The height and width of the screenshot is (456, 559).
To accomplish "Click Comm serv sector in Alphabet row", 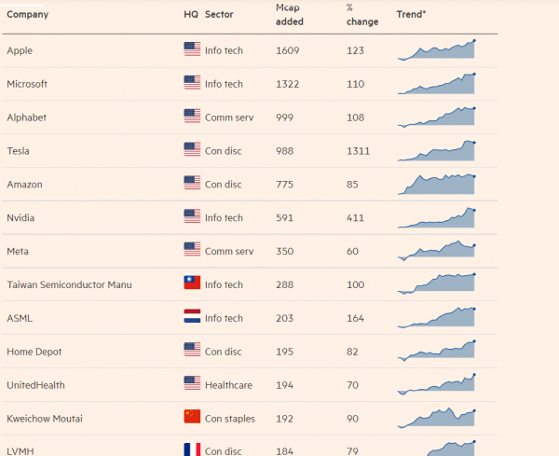I will pyautogui.click(x=229, y=117).
